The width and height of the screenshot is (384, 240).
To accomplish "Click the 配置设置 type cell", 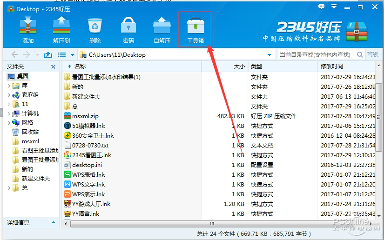I will pyautogui.click(x=262, y=165).
